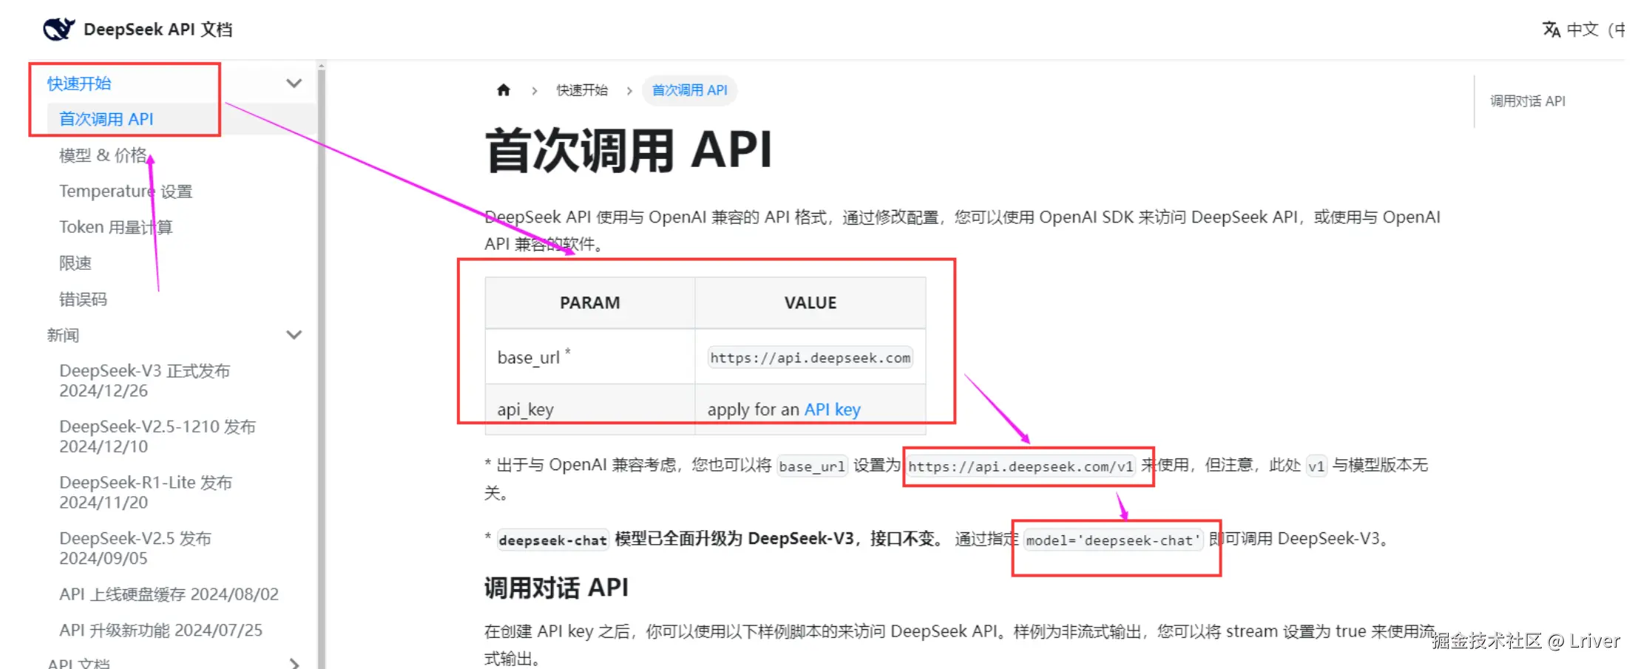The height and width of the screenshot is (669, 1638).
Task: Click the inline v1 code text
Action: (x=1316, y=466)
